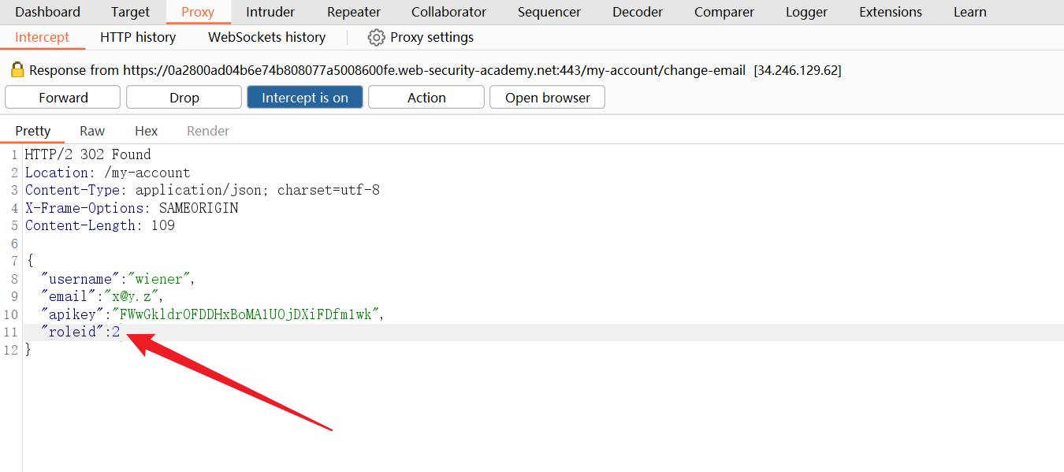Screen dimensions: 1064x472
Task: Navigate to the Dashboard tab
Action: [47, 12]
